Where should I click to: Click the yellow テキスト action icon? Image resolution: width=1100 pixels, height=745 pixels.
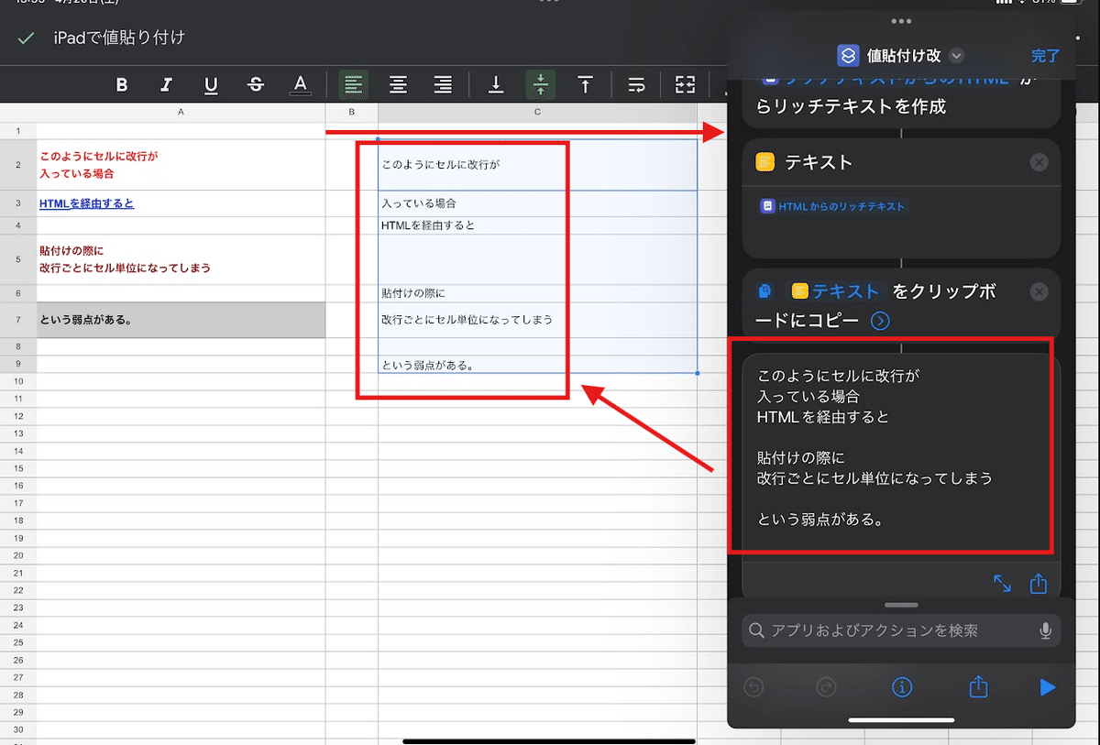click(765, 162)
